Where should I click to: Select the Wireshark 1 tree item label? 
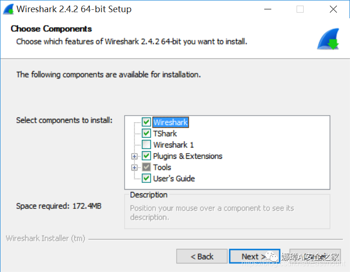click(173, 145)
